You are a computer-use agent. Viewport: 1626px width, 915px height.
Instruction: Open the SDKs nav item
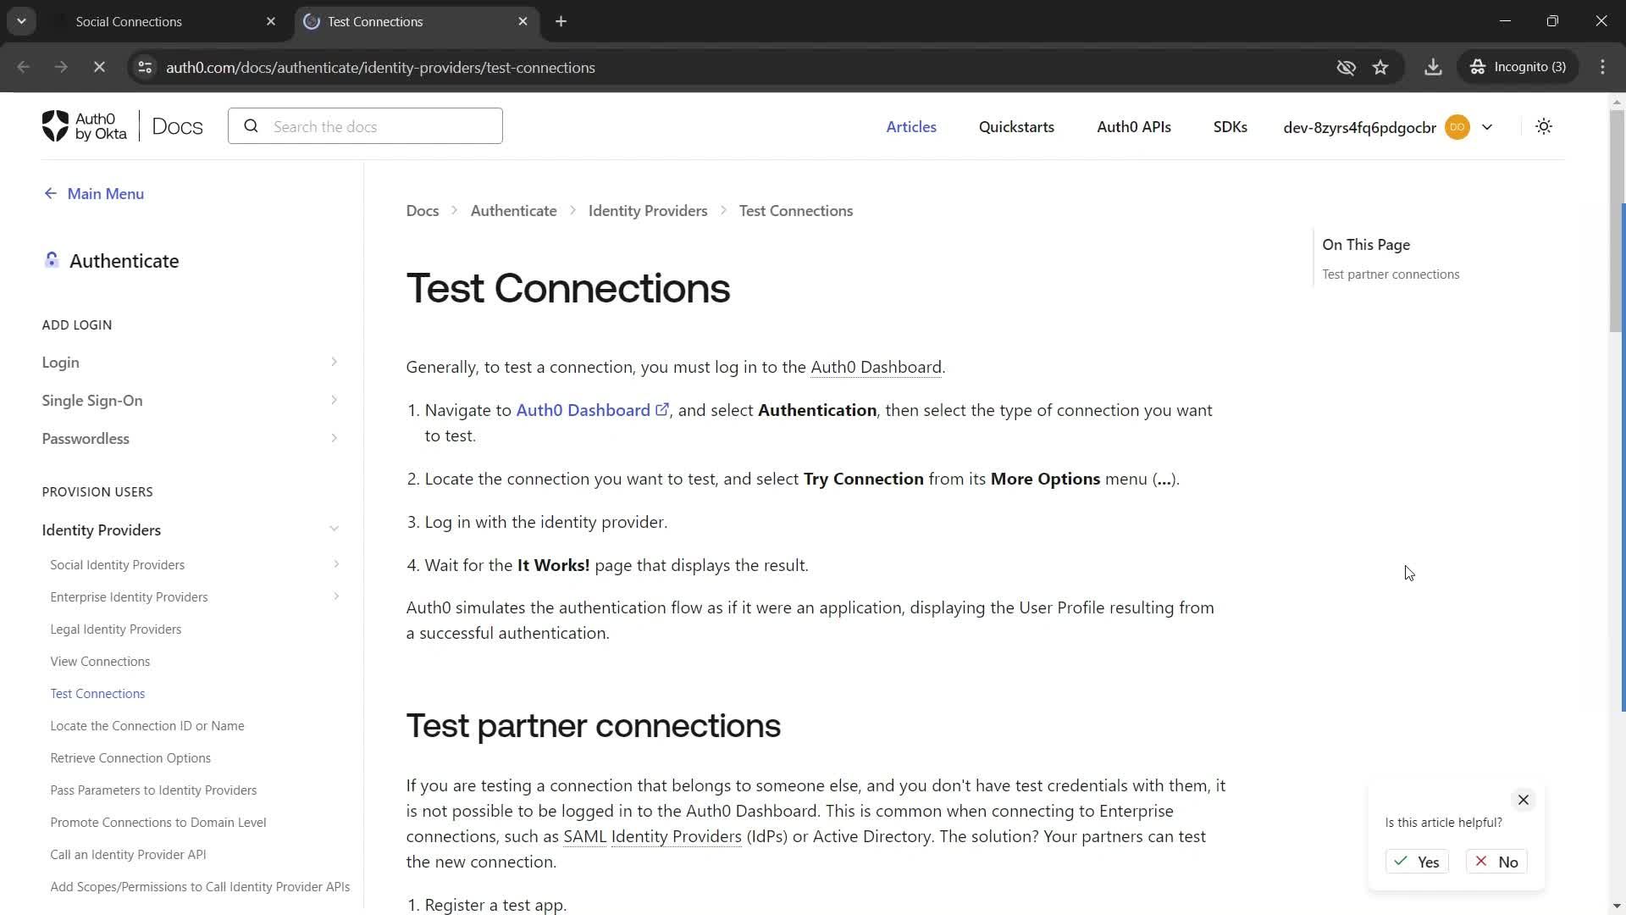click(x=1230, y=127)
